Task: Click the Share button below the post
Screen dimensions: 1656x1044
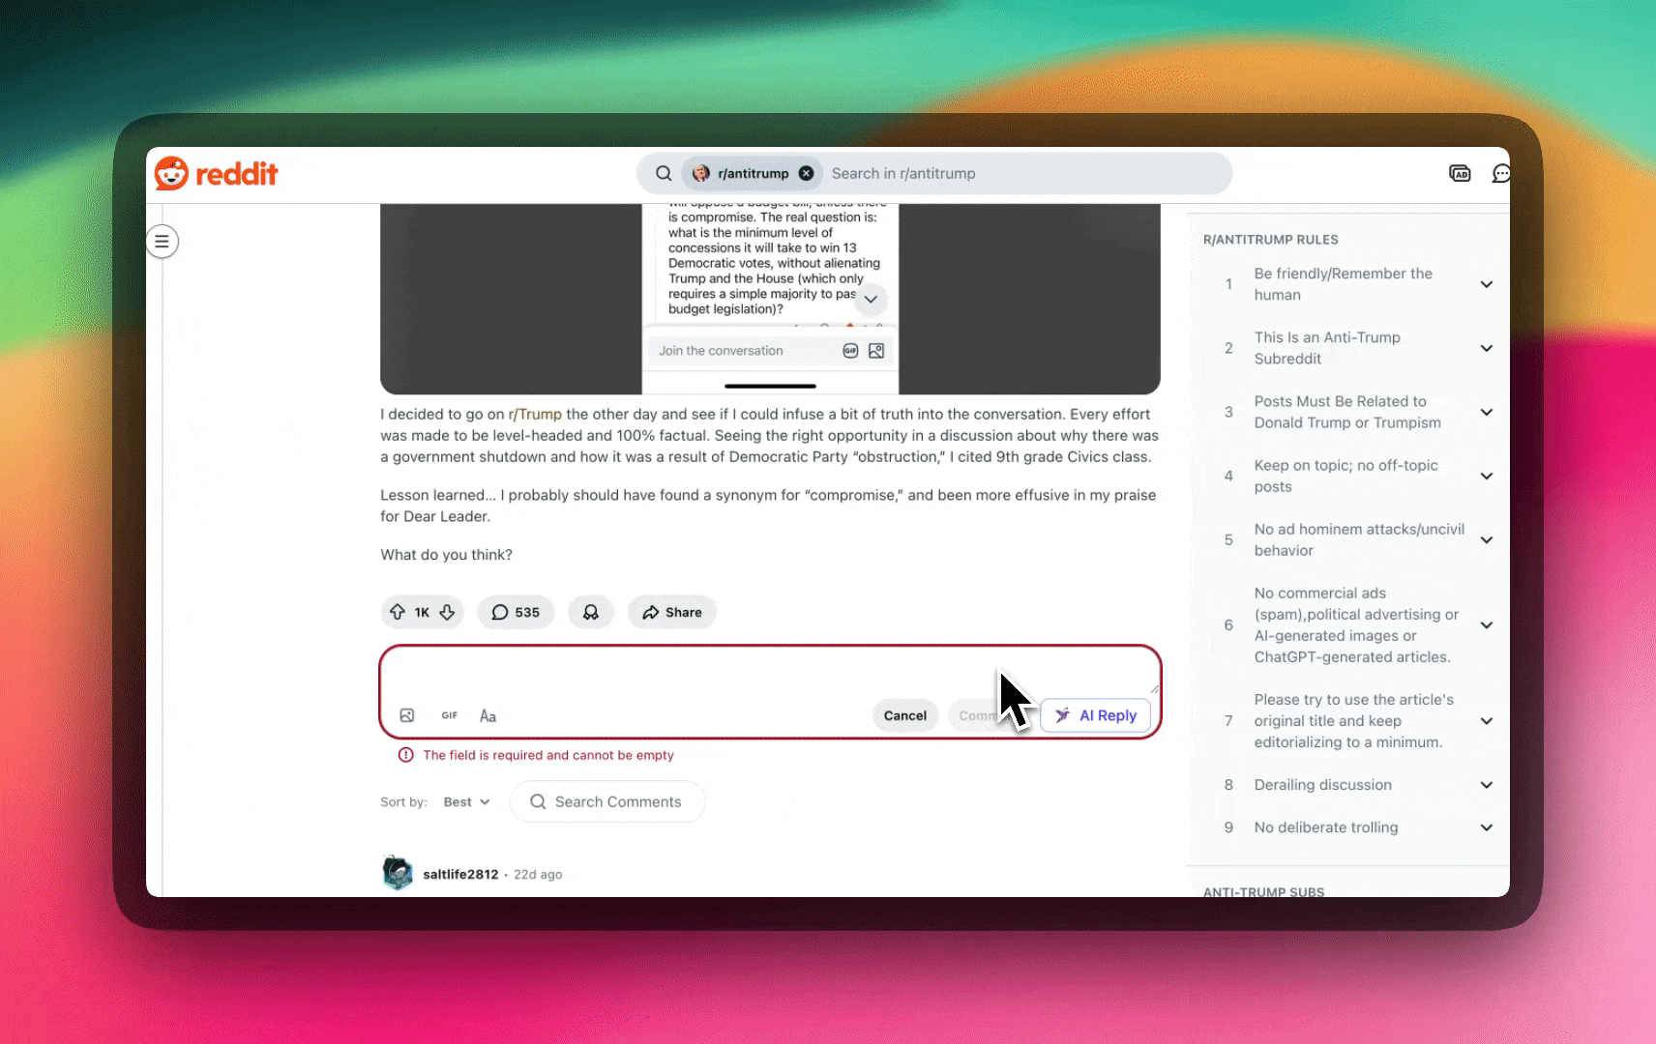Action: (671, 612)
